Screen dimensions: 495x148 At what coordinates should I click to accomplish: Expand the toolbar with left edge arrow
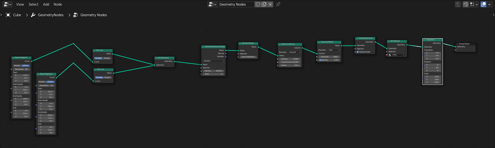point(1,15)
